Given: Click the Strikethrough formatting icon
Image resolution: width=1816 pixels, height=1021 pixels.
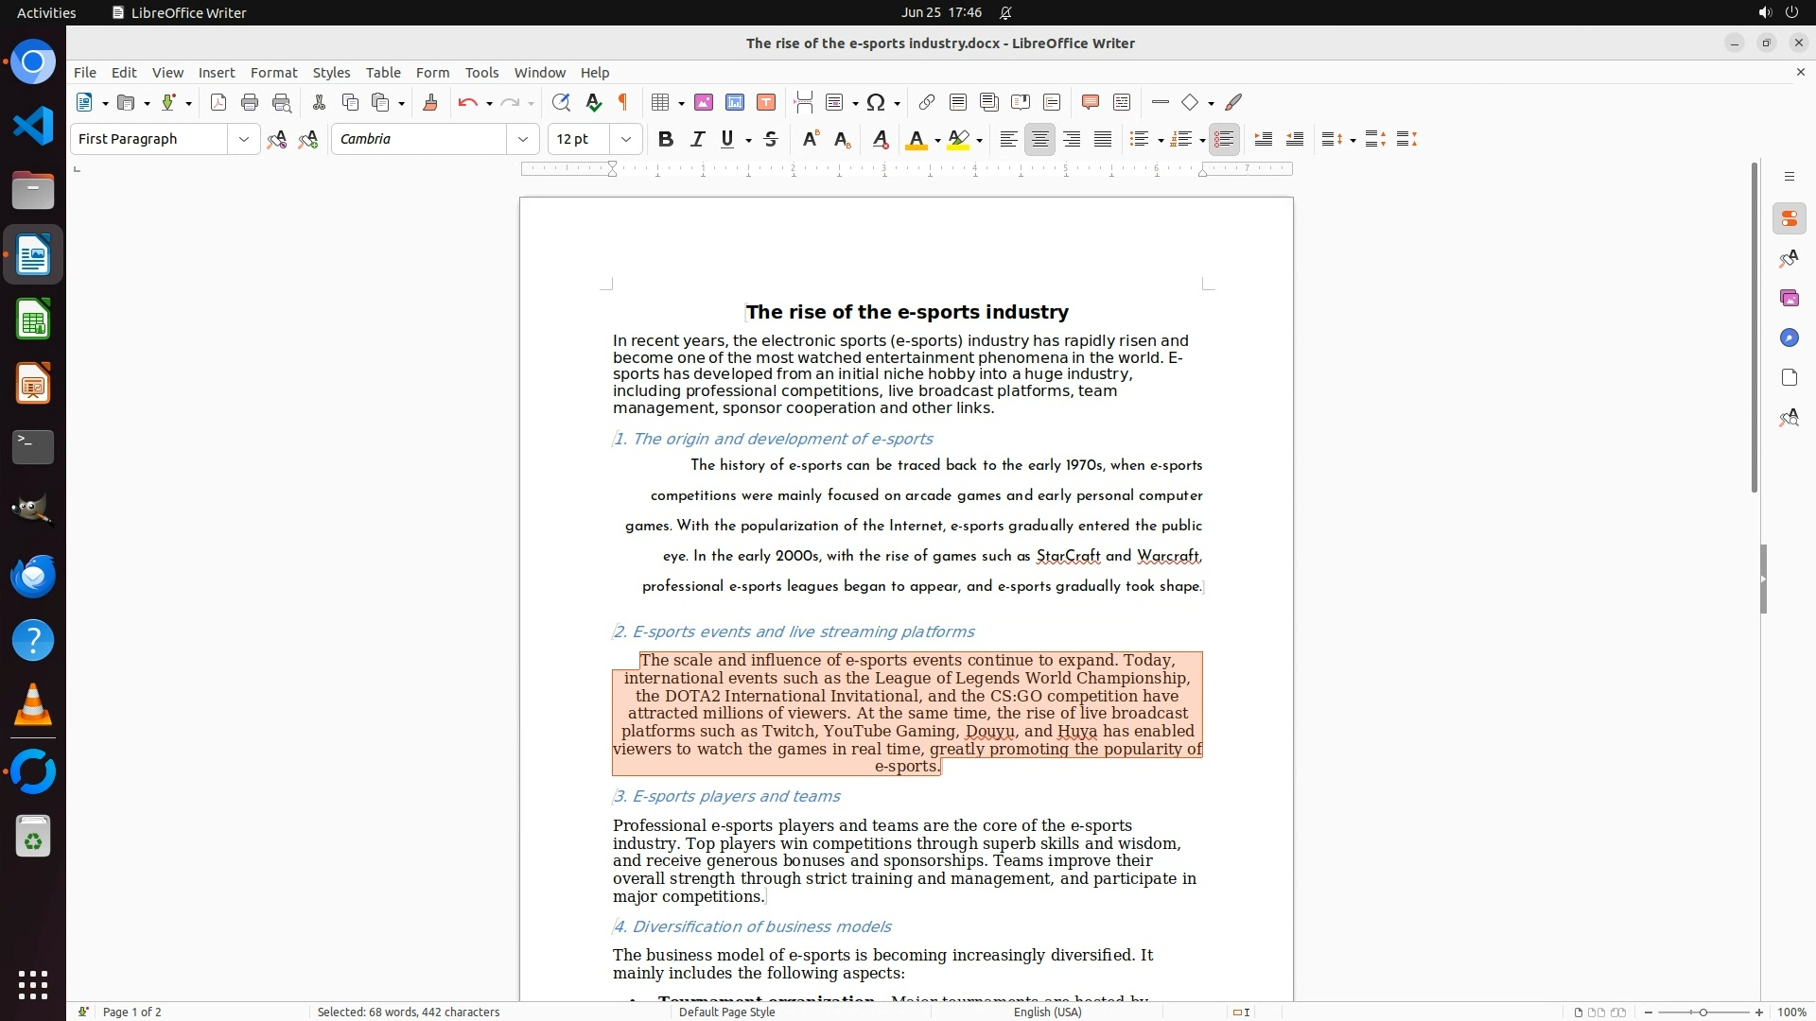Looking at the screenshot, I should 771,139.
